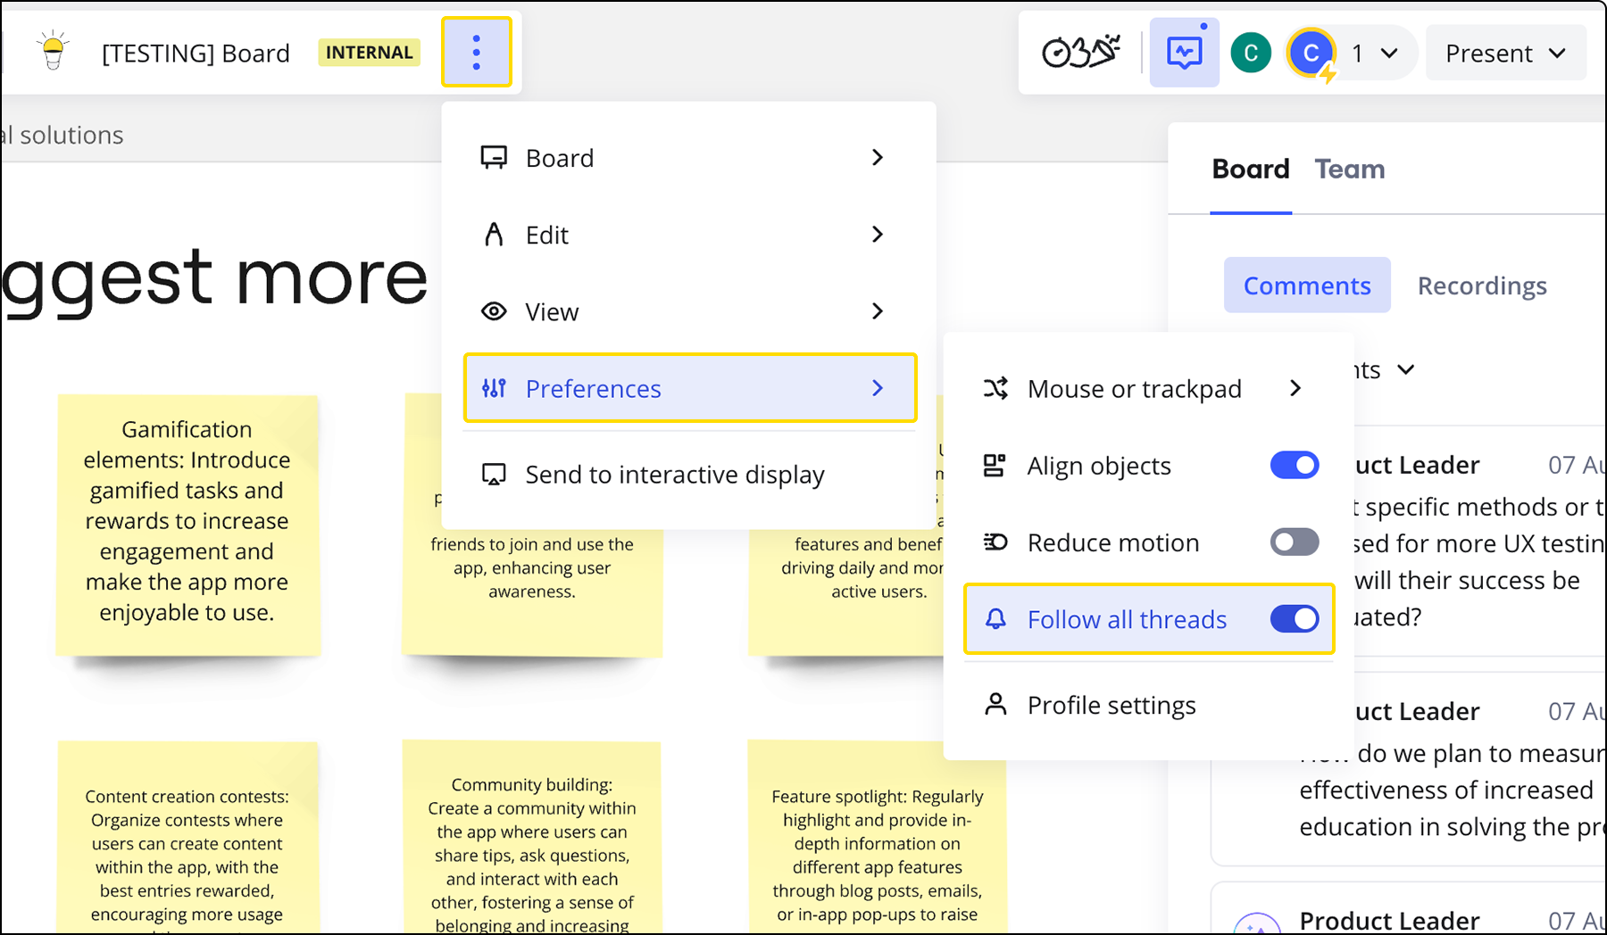Click the Comments button
Viewport: 1607px width, 935px height.
tap(1306, 285)
